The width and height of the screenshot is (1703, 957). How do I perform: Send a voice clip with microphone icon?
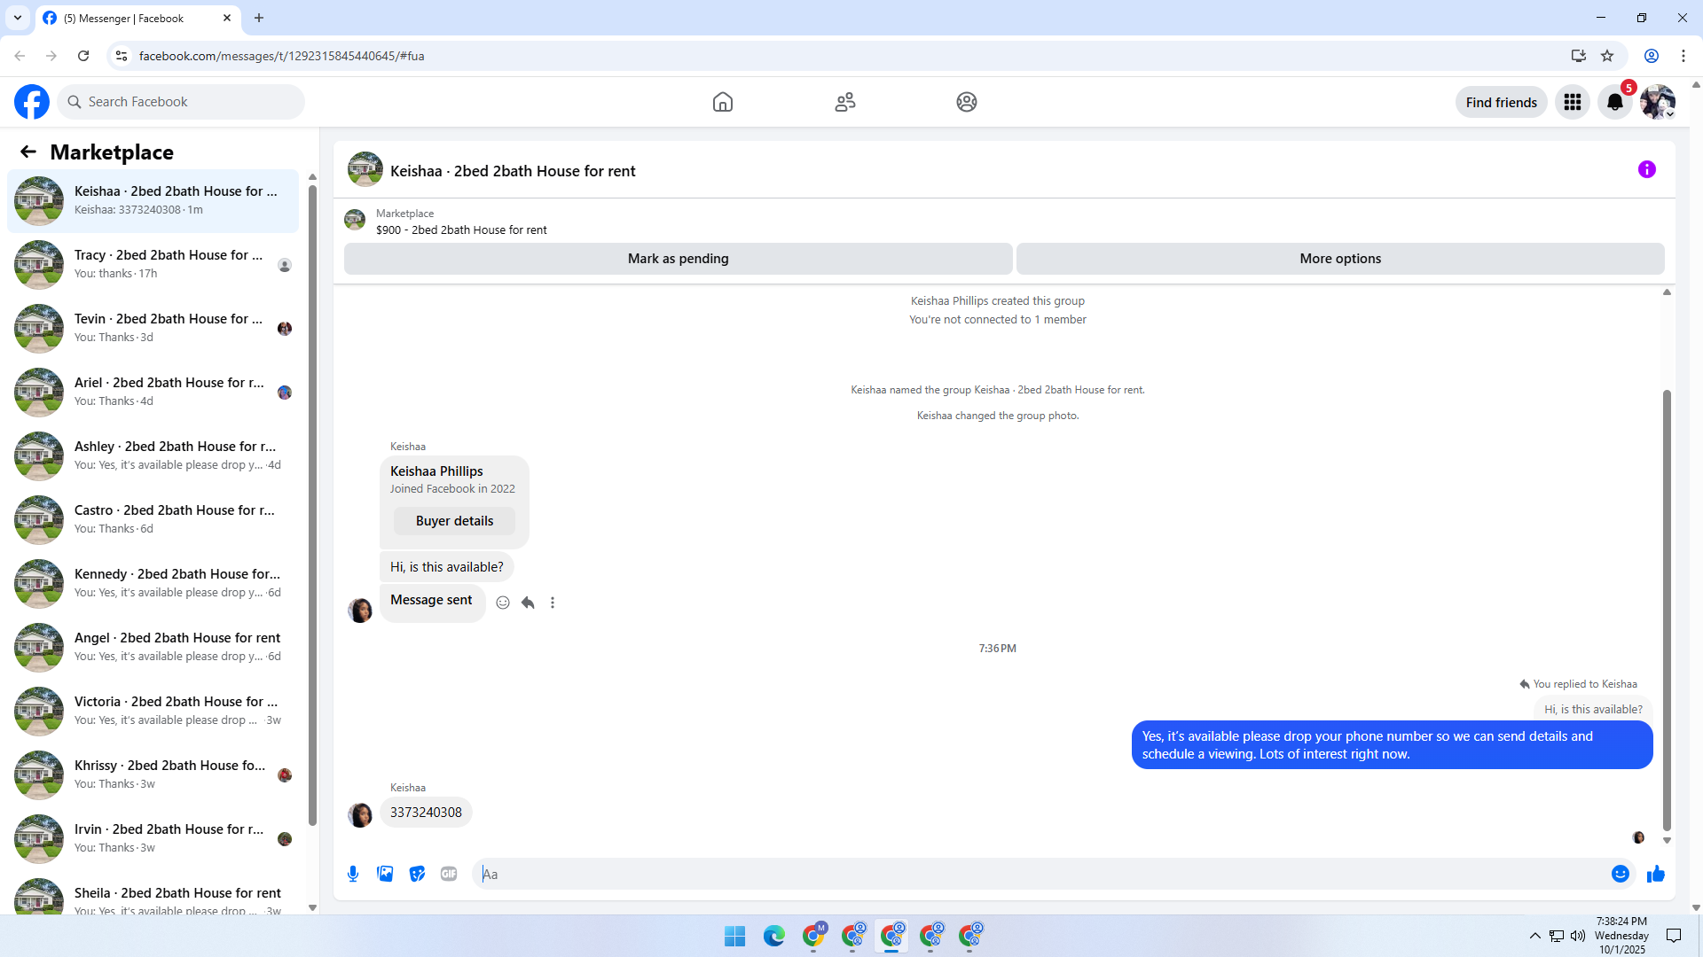click(x=353, y=874)
